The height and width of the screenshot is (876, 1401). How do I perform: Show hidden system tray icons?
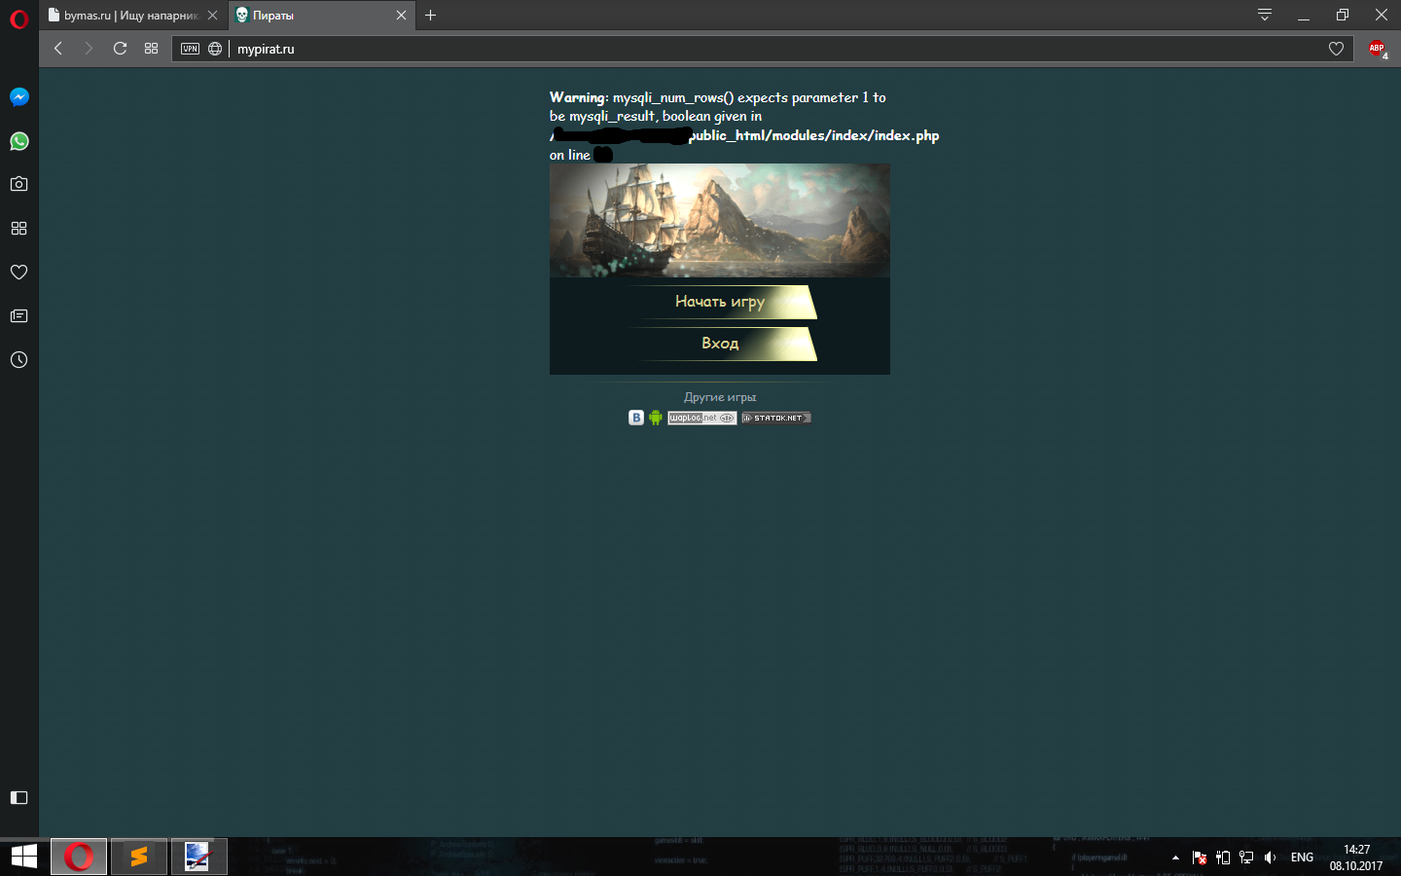pos(1175,858)
